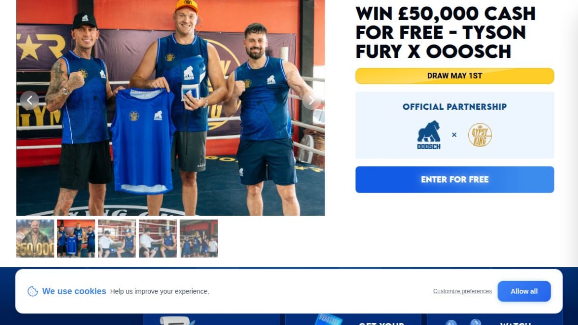Screen dimensions: 578x325
Task: Accept cookies with Allow all
Action: click(x=524, y=291)
